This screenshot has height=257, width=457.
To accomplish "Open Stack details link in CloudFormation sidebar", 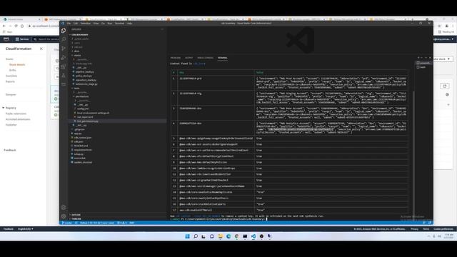I will tap(17, 65).
